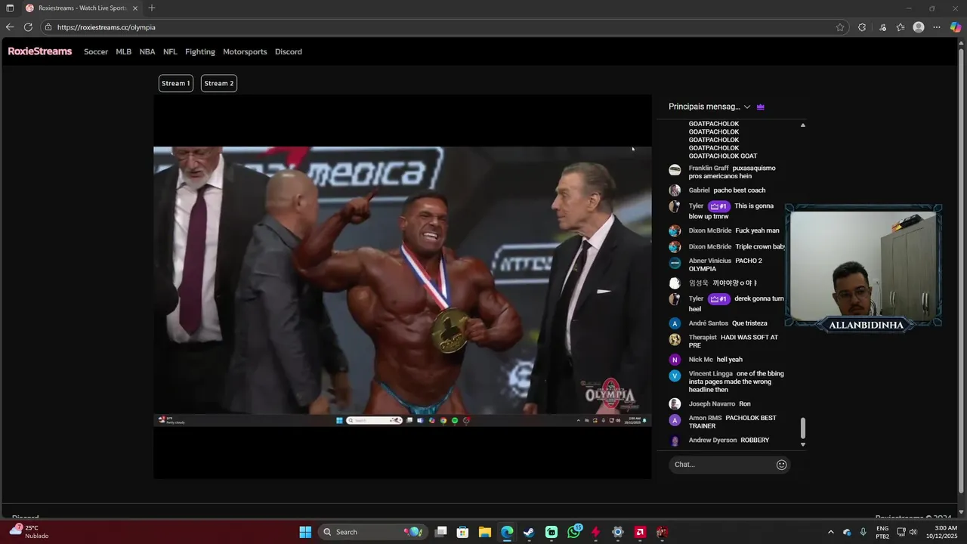Viewport: 967px width, 544px height.
Task: Open Steam from the taskbar
Action: click(529, 532)
